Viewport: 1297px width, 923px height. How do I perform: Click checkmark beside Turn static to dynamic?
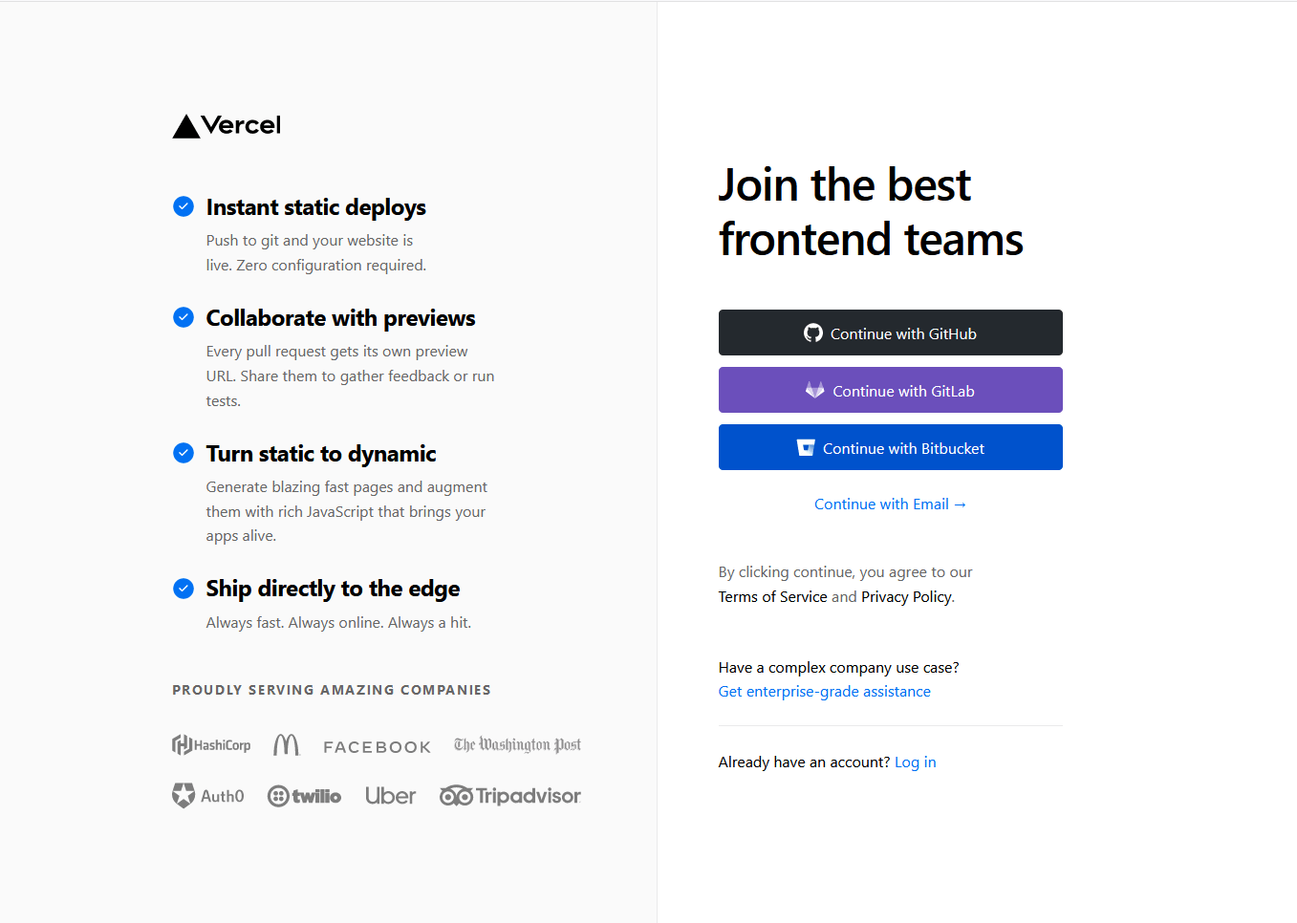coord(184,453)
